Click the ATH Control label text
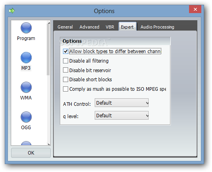Viewport: 212px width, 172px height. pos(77,104)
